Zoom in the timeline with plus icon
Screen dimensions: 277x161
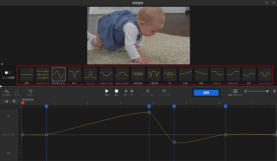(274, 91)
